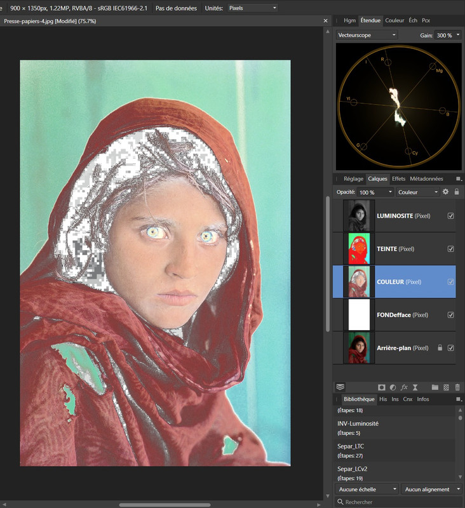Switch to the Réglage tab
Viewport: 465px width, 508px height.
[x=354, y=179]
